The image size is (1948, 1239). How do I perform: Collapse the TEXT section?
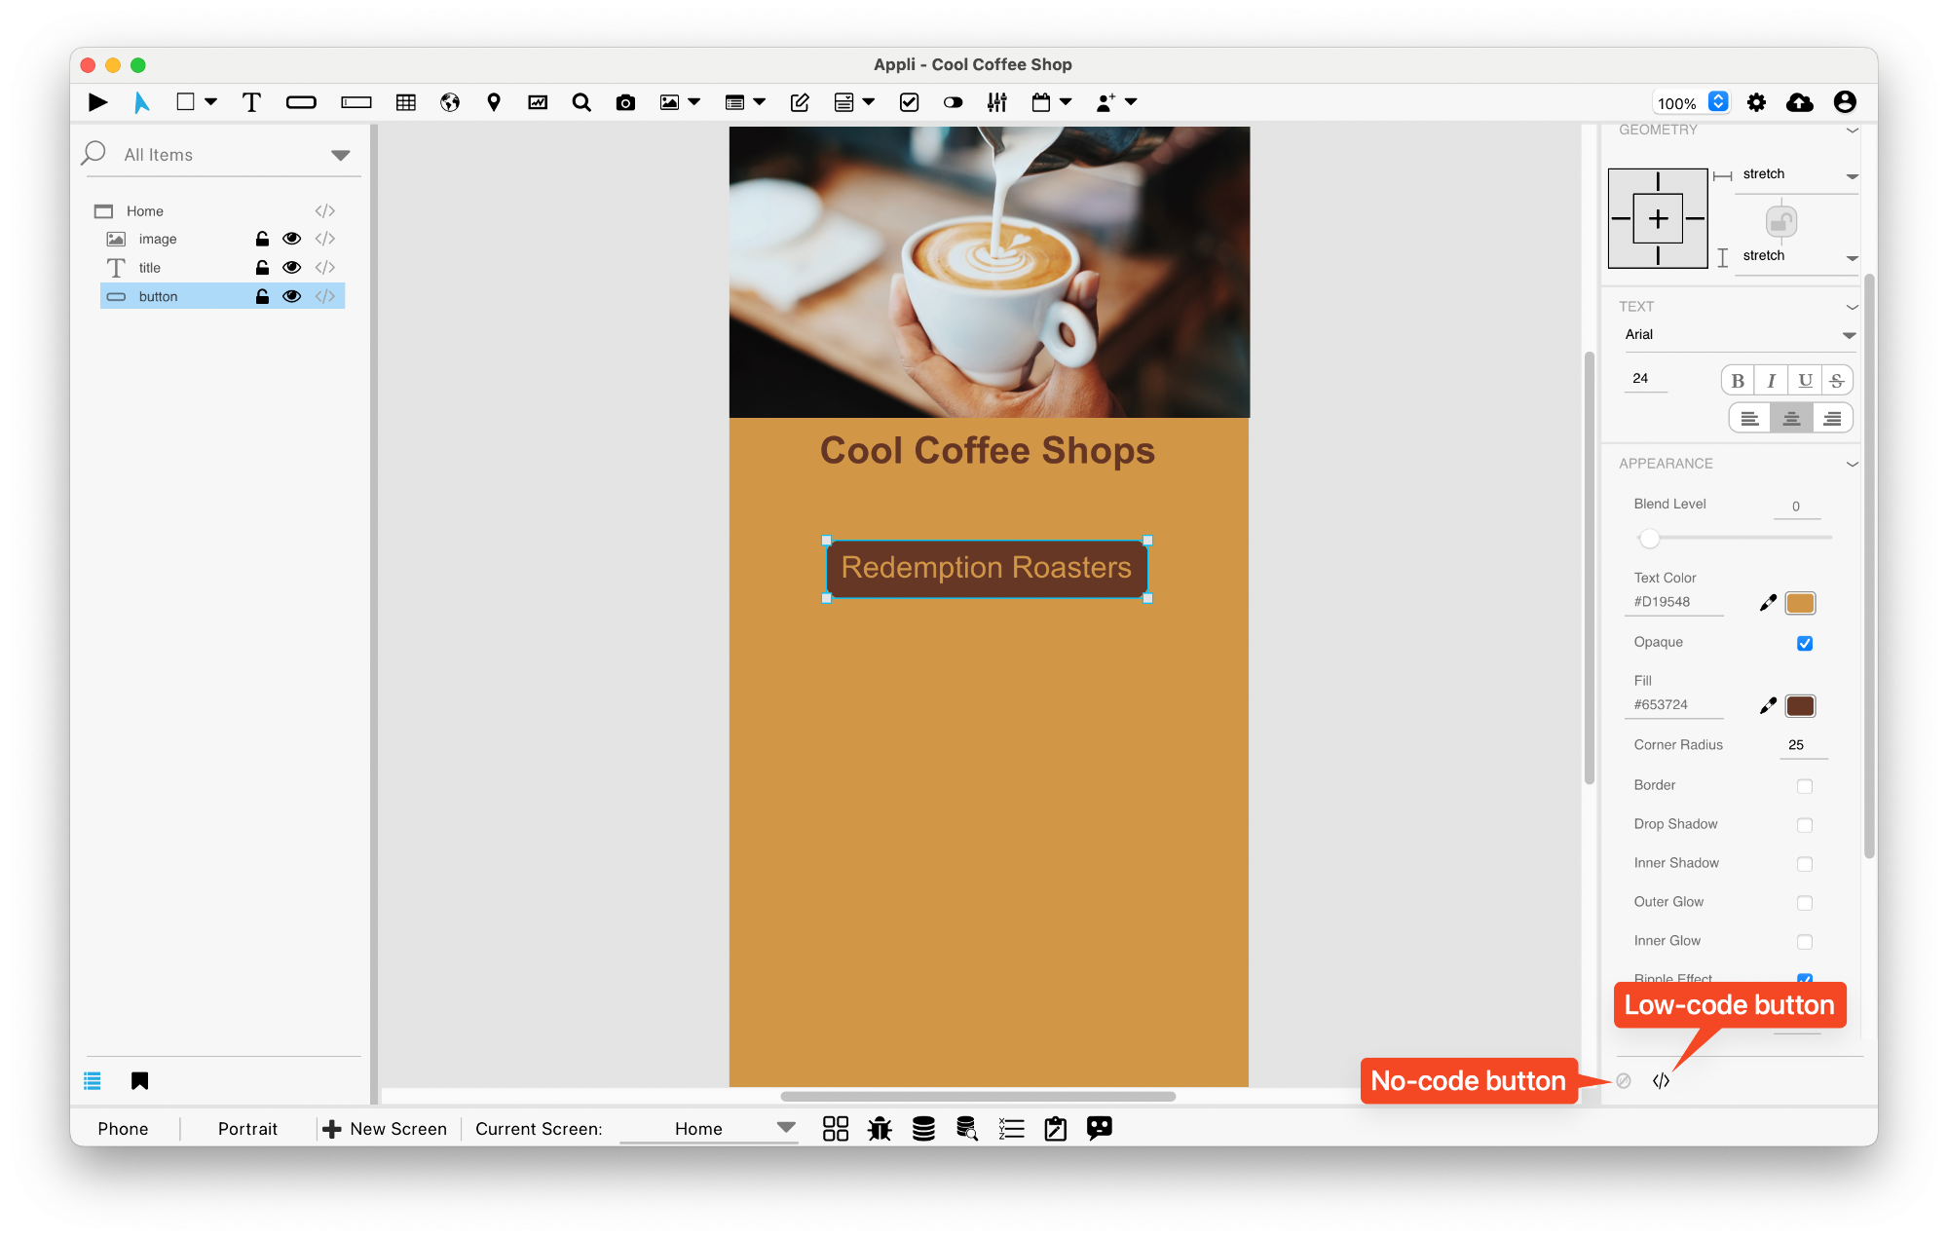(x=1852, y=307)
